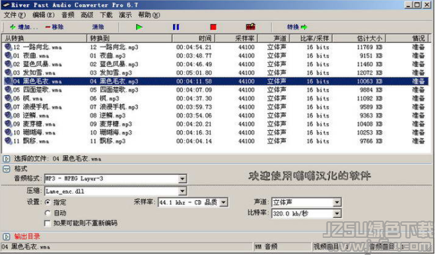Click audio file icon for 12 一路向北.wma

pos(9,47)
